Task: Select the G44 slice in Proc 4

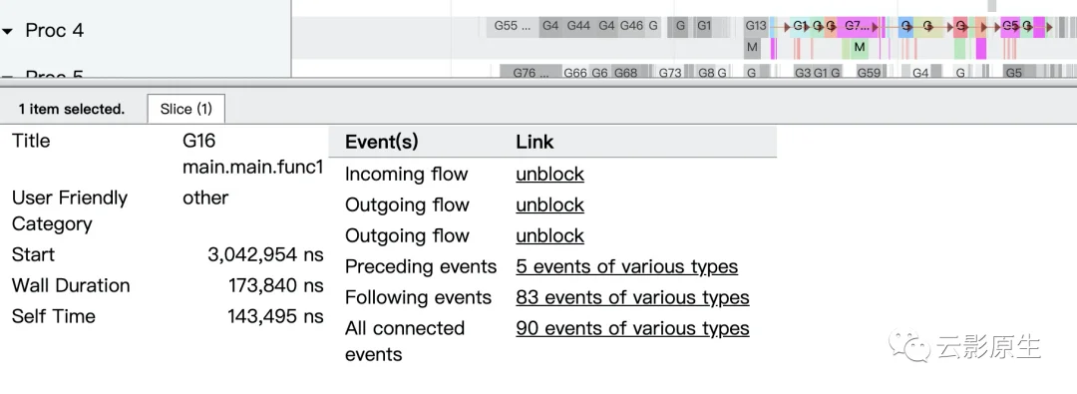Action: (x=578, y=27)
